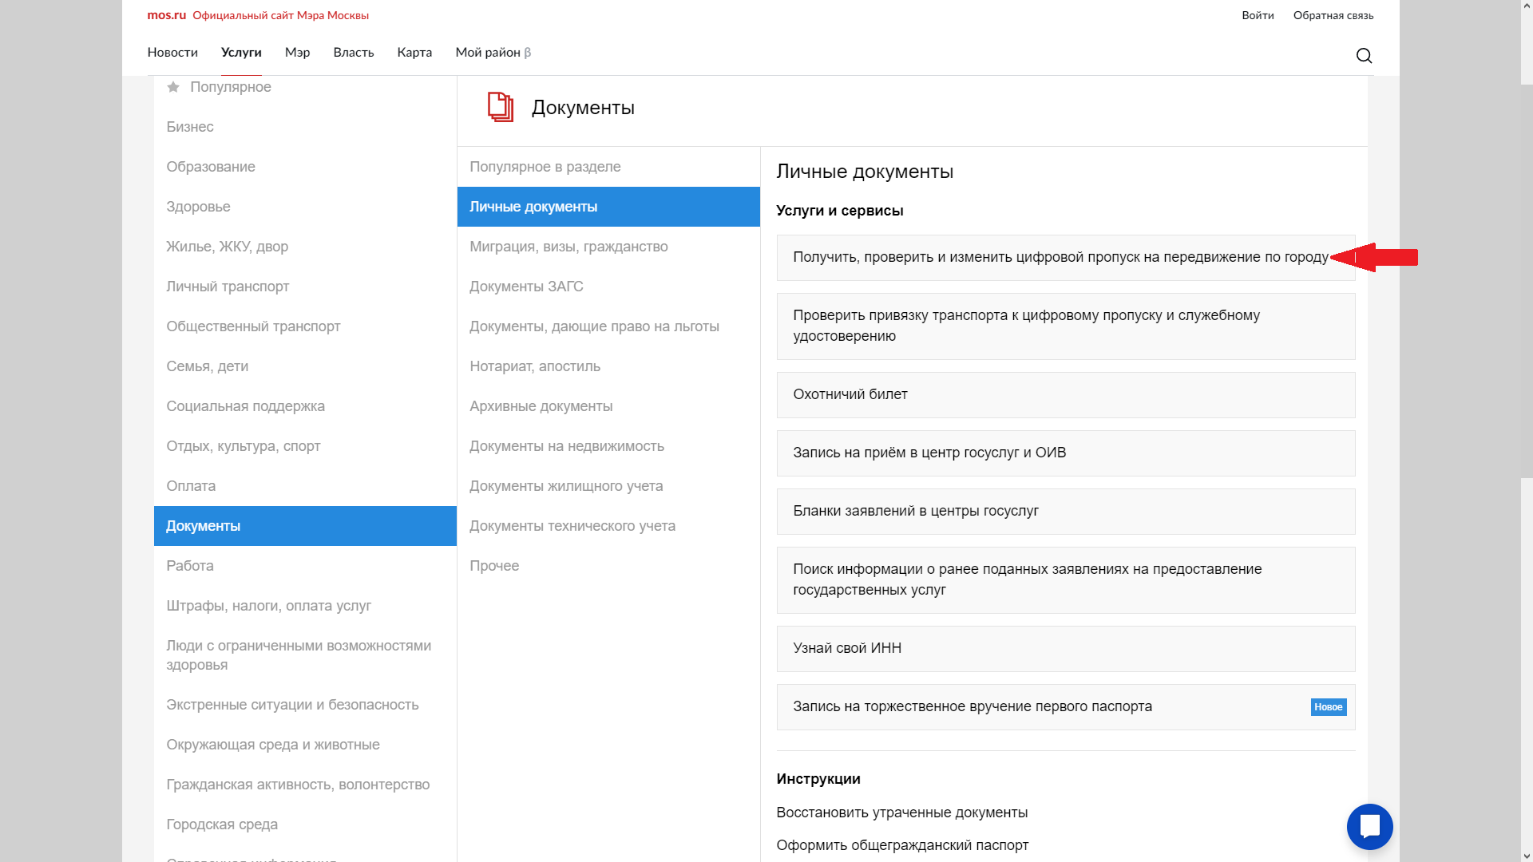Click Войти login link
Screen dimensions: 1533x862
pyautogui.click(x=1258, y=15)
